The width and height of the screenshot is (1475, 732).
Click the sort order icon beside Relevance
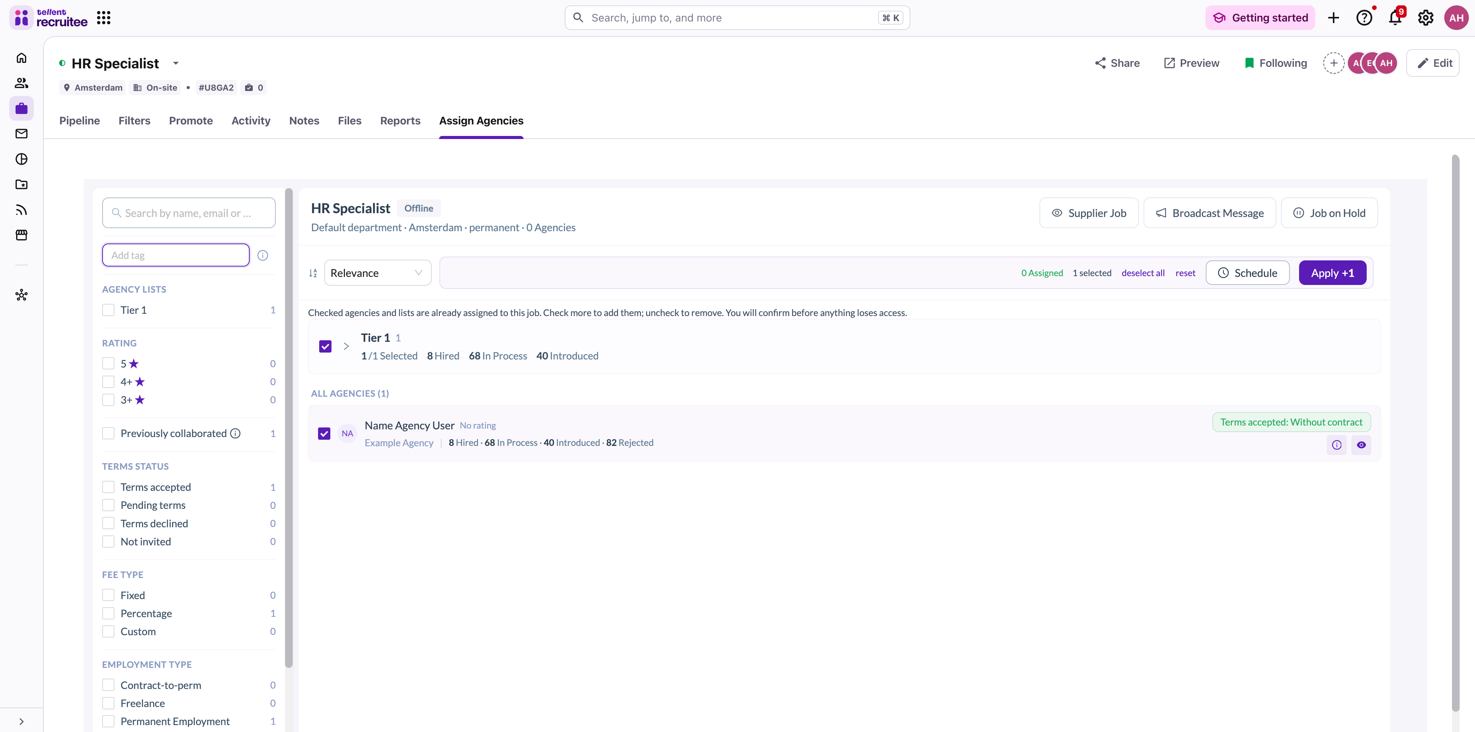coord(313,273)
